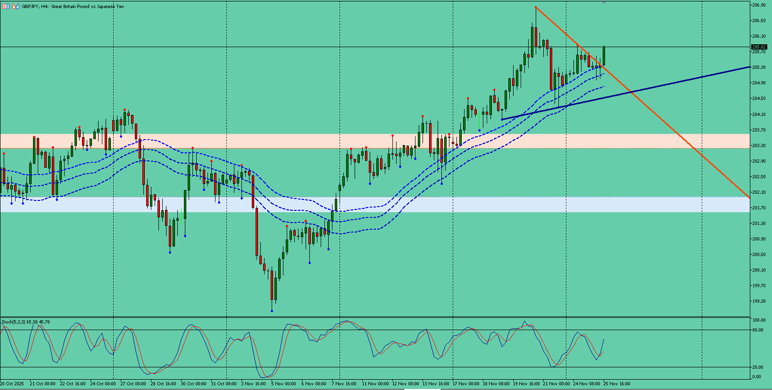The height and width of the screenshot is (390, 772).
Task: Select the light blue support zone rectangle
Action: [x=375, y=205]
